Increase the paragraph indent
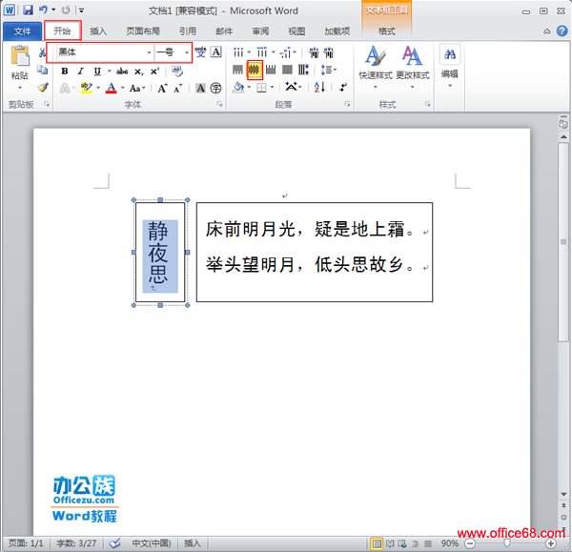The width and height of the screenshot is (572, 552). tap(329, 52)
